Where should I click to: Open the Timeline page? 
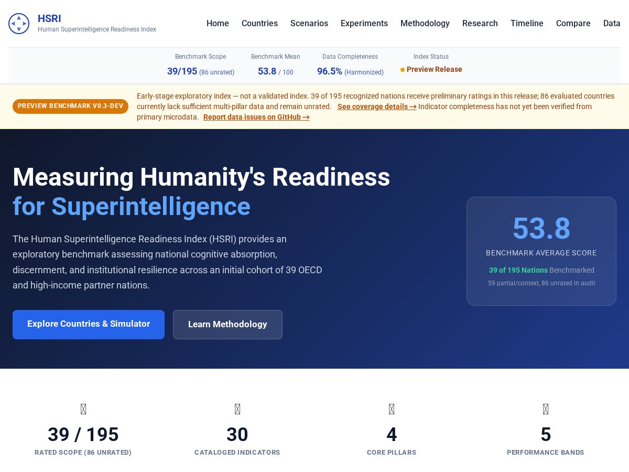click(x=527, y=23)
